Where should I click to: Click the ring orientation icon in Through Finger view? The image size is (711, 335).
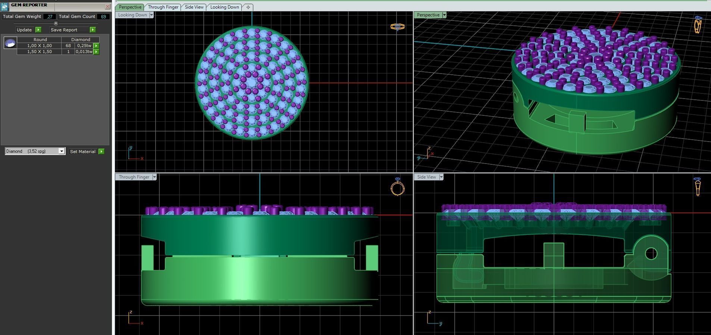(398, 186)
